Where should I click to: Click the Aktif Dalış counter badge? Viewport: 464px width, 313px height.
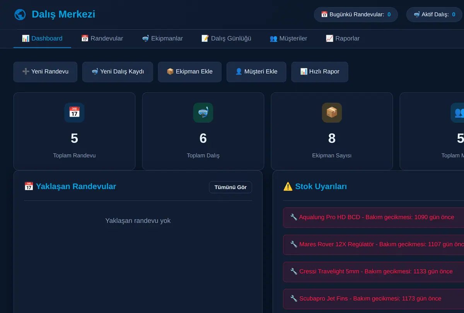[434, 15]
